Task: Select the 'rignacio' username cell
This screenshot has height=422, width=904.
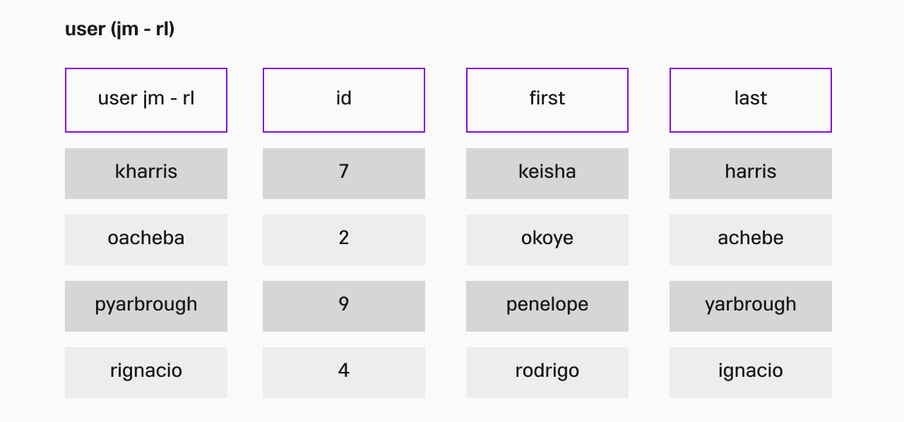Action: click(146, 373)
